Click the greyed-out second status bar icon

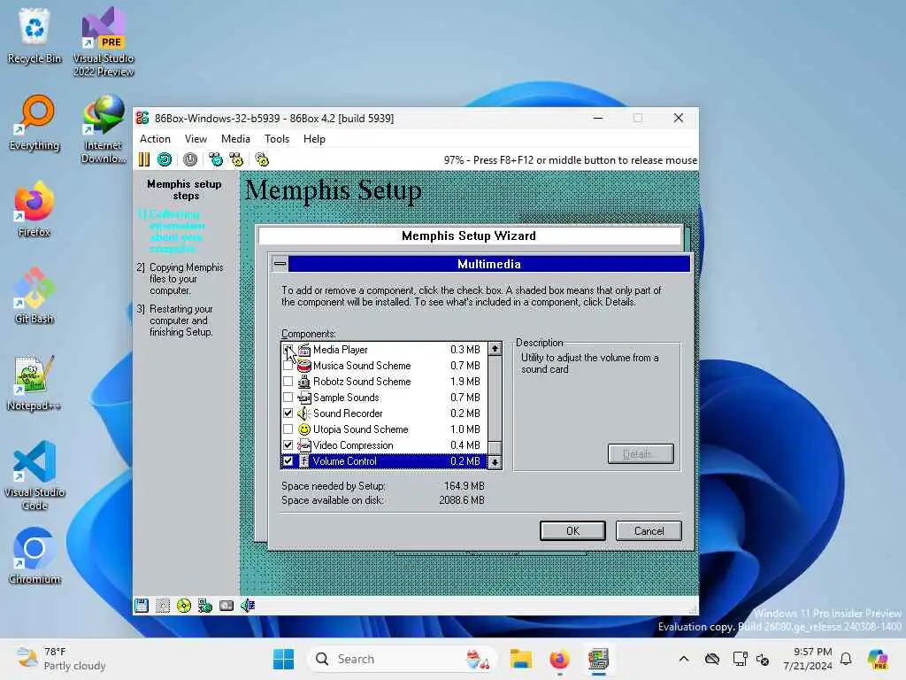pos(163,606)
